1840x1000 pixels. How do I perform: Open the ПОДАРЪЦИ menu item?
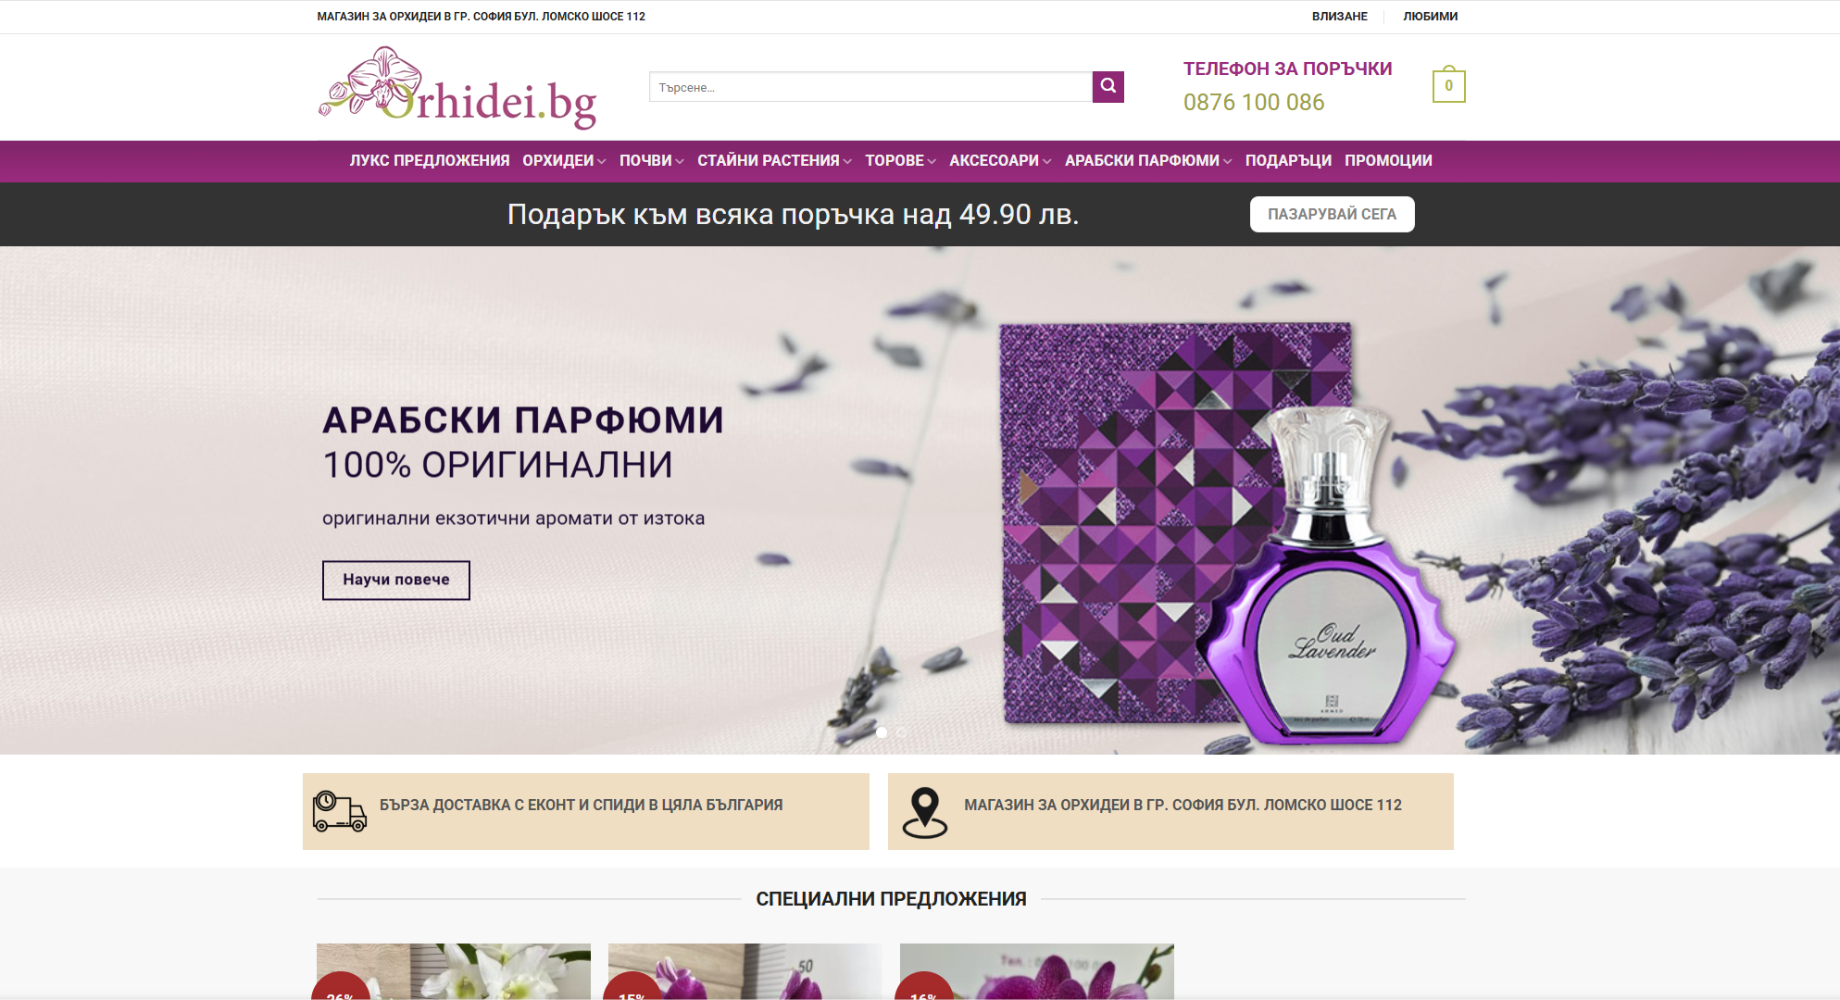click(x=1288, y=161)
